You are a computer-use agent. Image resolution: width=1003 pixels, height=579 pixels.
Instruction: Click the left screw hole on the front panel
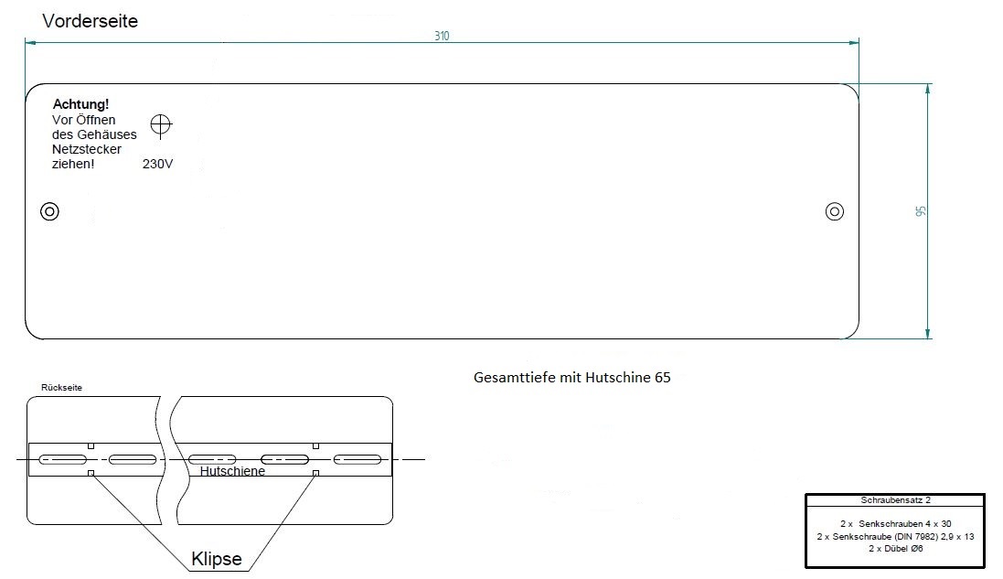[x=49, y=212]
